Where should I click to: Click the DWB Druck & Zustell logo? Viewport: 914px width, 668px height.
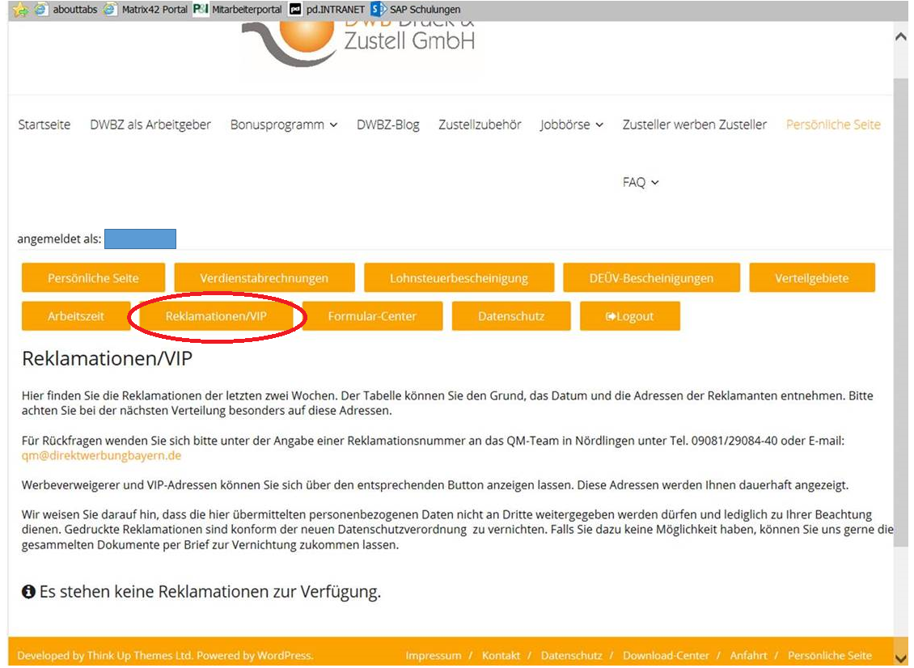(x=360, y=39)
